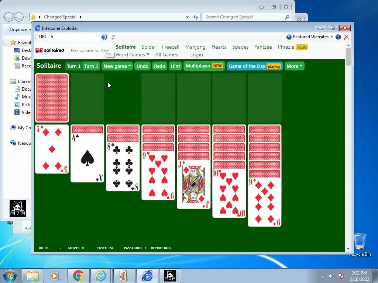Image resolution: width=378 pixels, height=283 pixels.
Task: Select the Jack of diamonds card
Action: point(194,184)
